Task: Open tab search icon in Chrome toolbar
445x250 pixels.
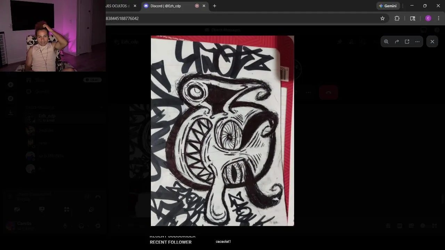Action: pyautogui.click(x=413, y=18)
